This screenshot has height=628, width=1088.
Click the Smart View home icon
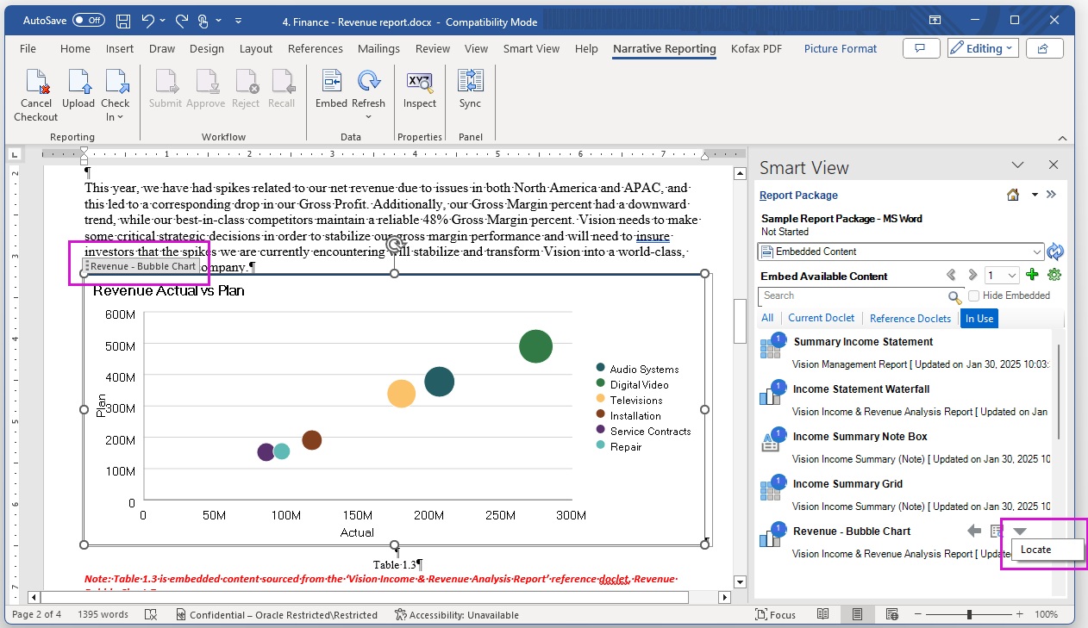pos(1013,196)
